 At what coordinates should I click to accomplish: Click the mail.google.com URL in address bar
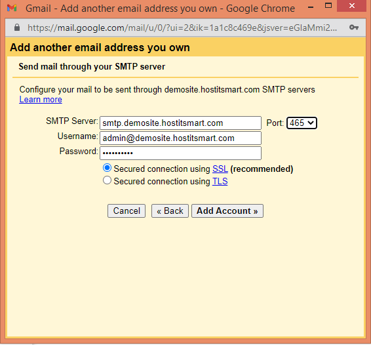tap(182, 28)
